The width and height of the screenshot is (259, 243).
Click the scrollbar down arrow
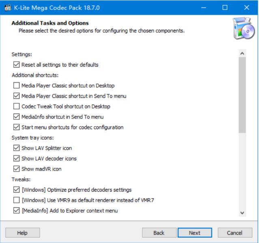[242, 213]
